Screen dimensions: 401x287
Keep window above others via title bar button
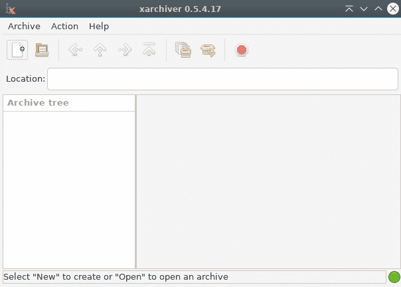point(349,9)
